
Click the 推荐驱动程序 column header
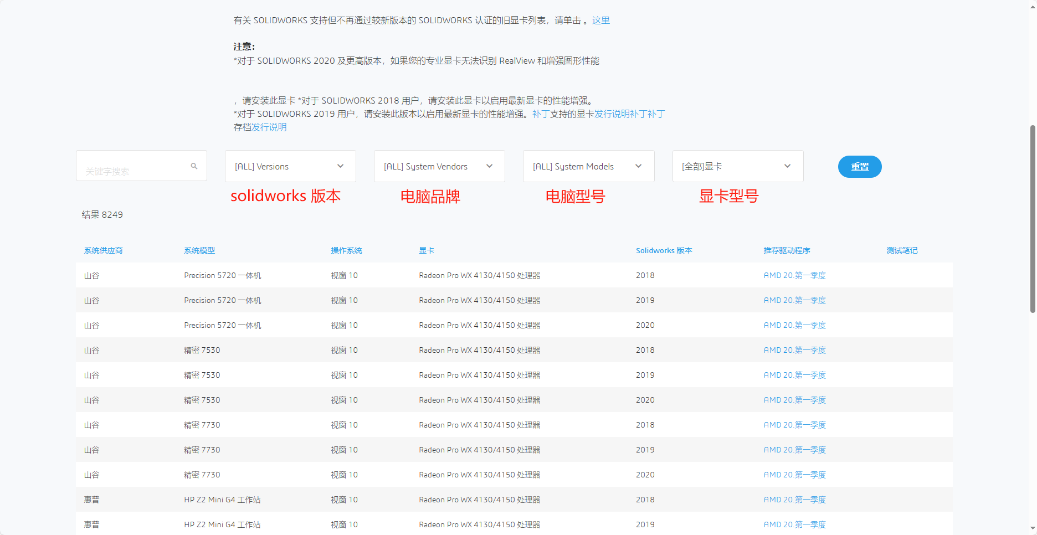[x=787, y=250]
